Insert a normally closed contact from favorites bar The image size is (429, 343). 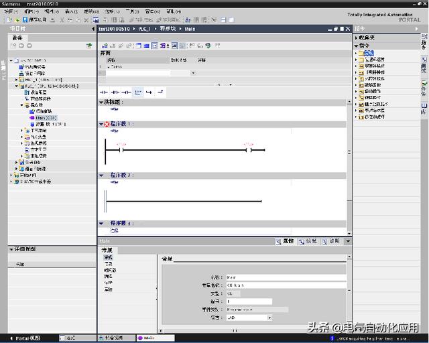click(115, 92)
